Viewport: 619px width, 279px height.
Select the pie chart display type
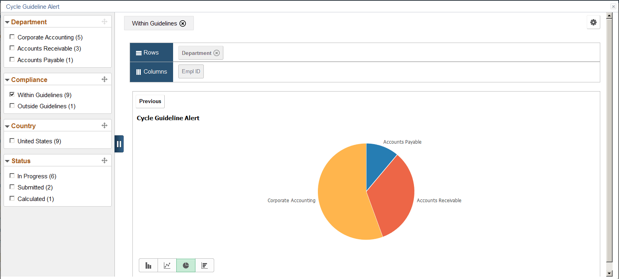pos(186,265)
